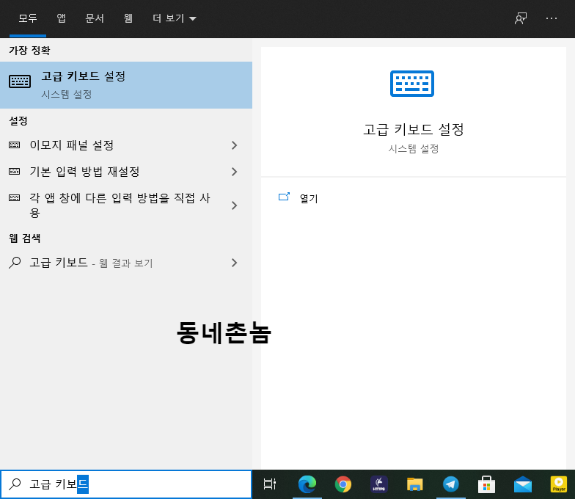Open the yellow Player app icon

559,484
